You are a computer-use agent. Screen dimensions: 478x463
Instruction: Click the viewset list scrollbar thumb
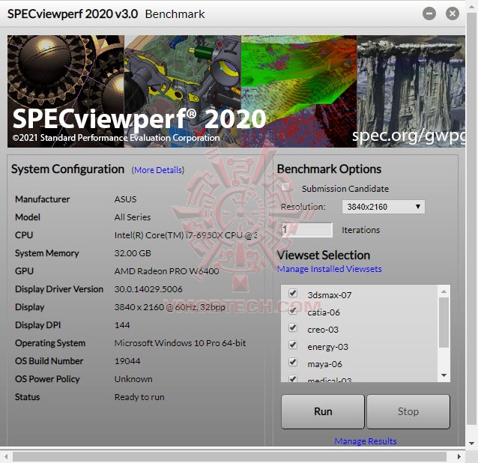coord(444,322)
